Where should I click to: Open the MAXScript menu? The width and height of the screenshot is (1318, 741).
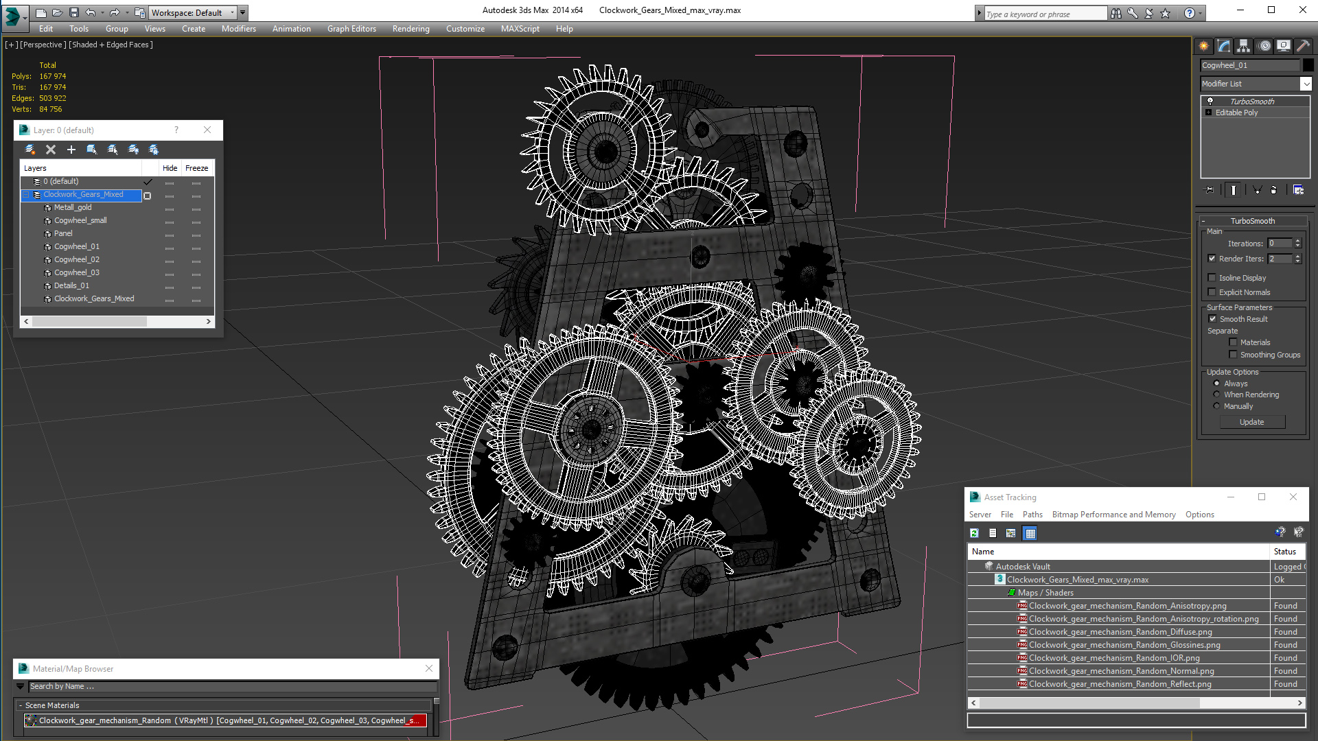click(520, 29)
